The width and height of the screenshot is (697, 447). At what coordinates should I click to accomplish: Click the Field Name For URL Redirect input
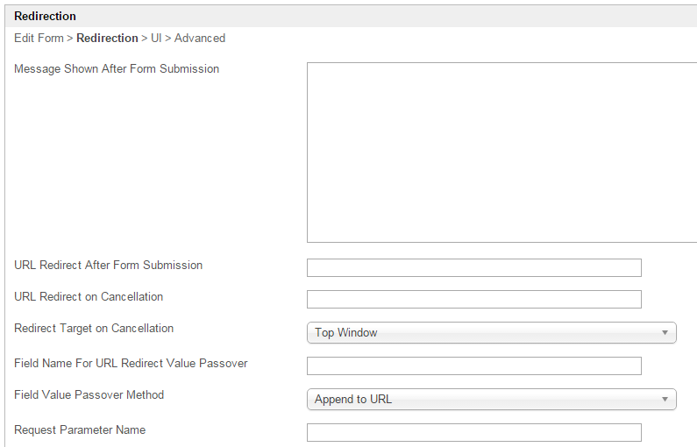473,365
